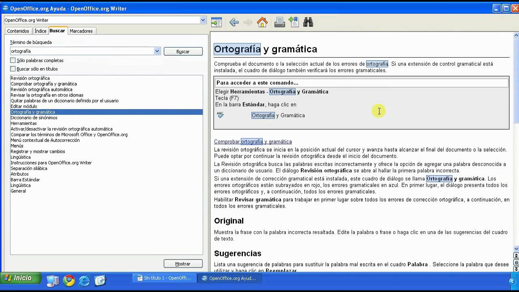Add a bookmark for this page
519x292 pixels.
293,22
